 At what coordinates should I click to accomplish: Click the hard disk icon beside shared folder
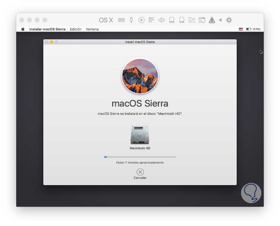click(182, 20)
